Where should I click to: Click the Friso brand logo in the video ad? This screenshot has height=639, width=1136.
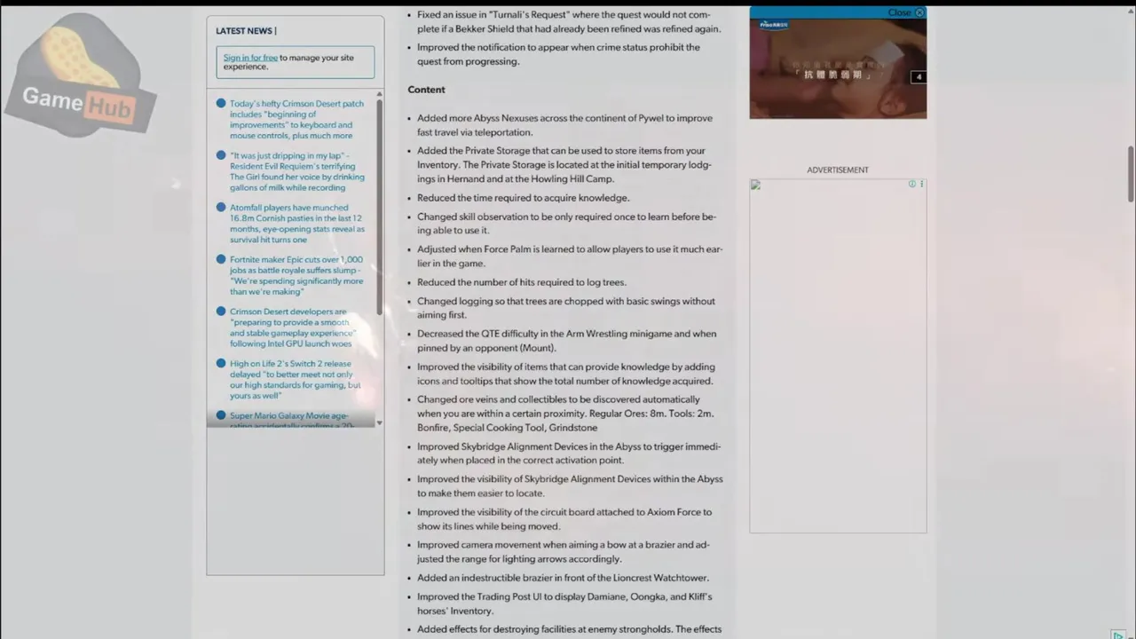tap(773, 24)
